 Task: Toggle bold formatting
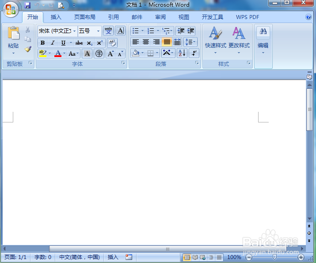[x=43, y=43]
